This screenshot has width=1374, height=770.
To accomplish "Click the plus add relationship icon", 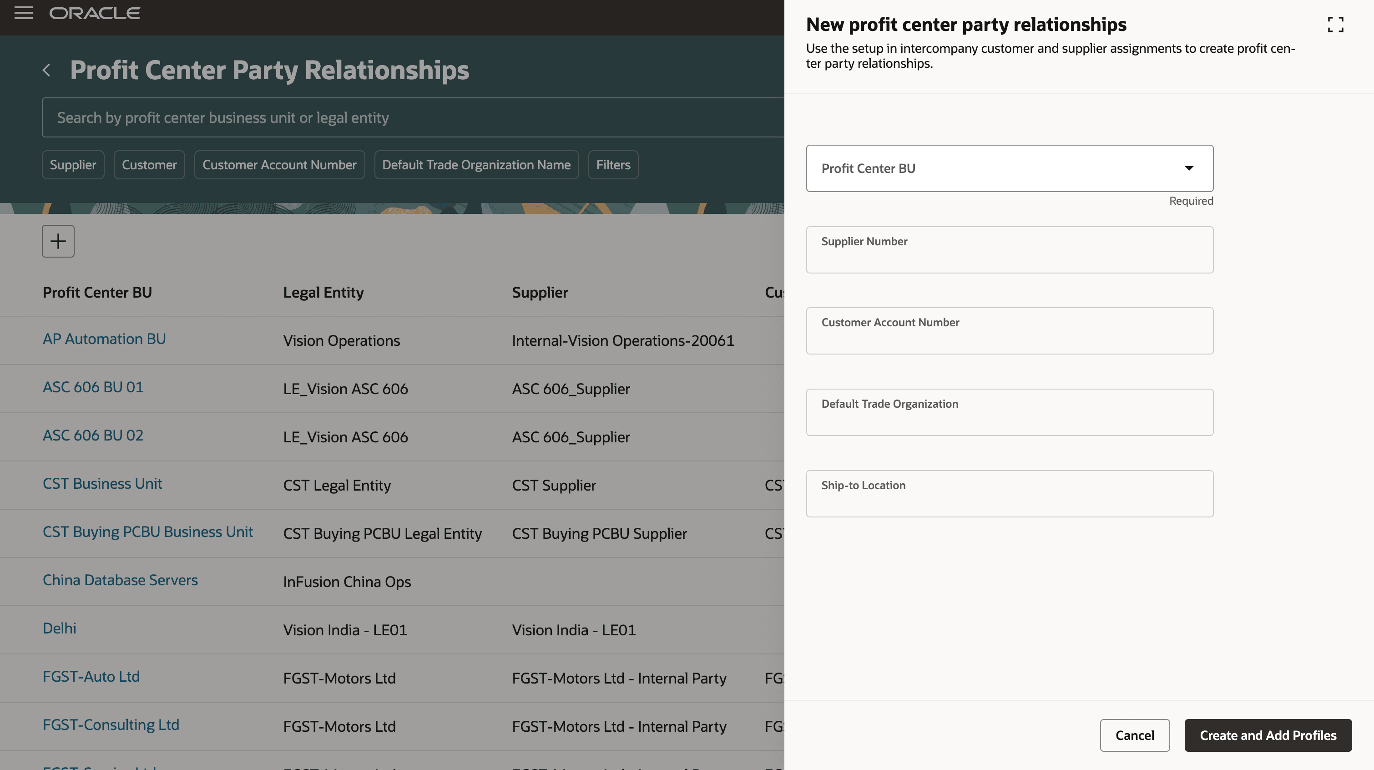I will 58,241.
